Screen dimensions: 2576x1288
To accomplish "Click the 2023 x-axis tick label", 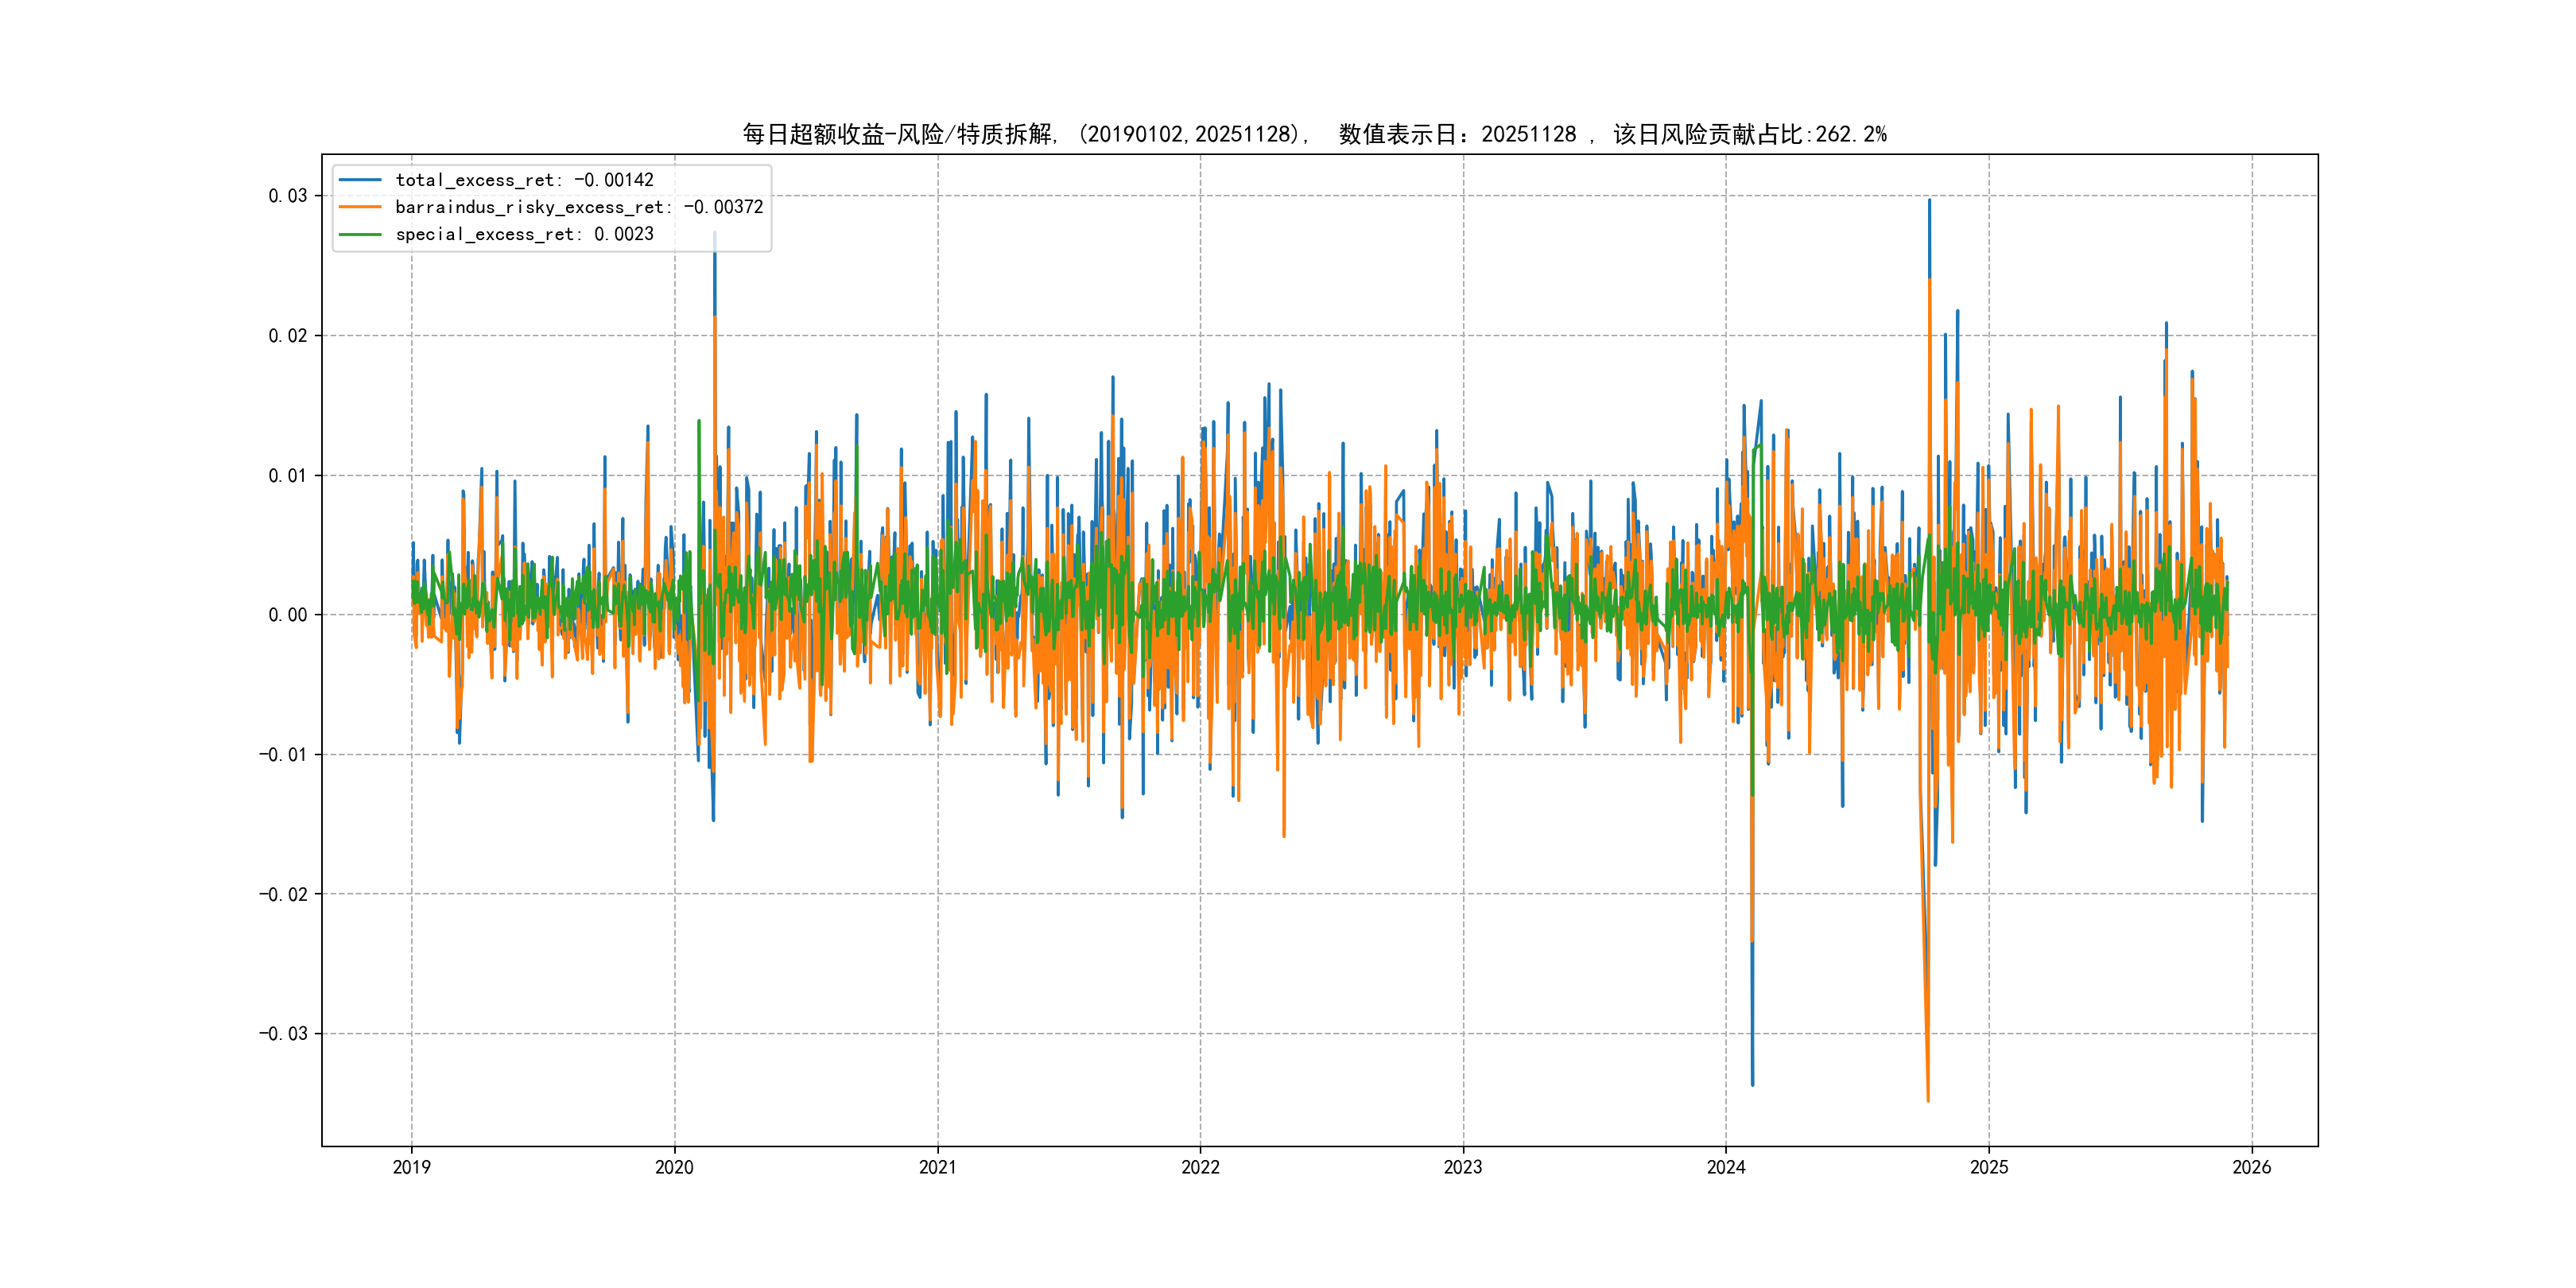I will (x=1463, y=1167).
